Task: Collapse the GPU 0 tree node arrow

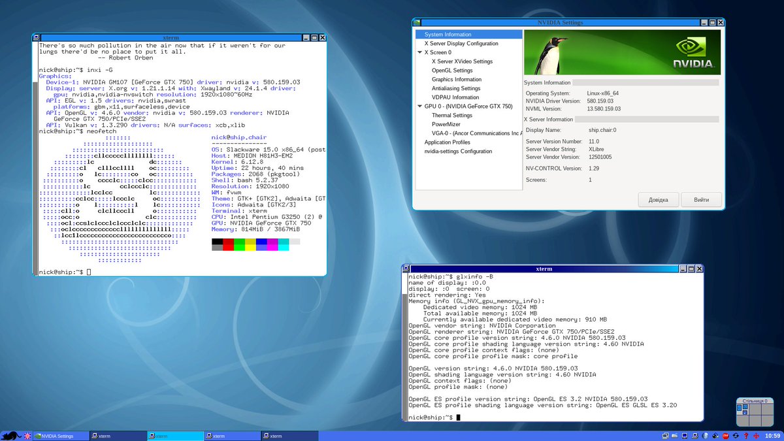Action: [x=419, y=106]
